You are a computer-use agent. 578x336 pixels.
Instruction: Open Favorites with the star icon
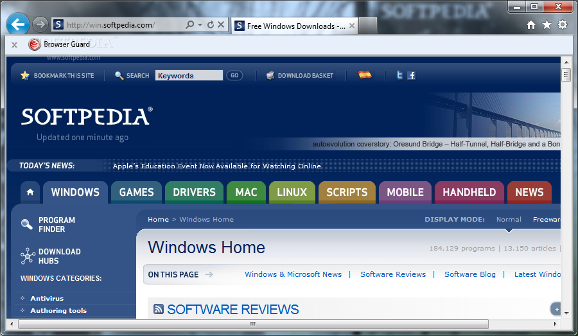(x=547, y=25)
